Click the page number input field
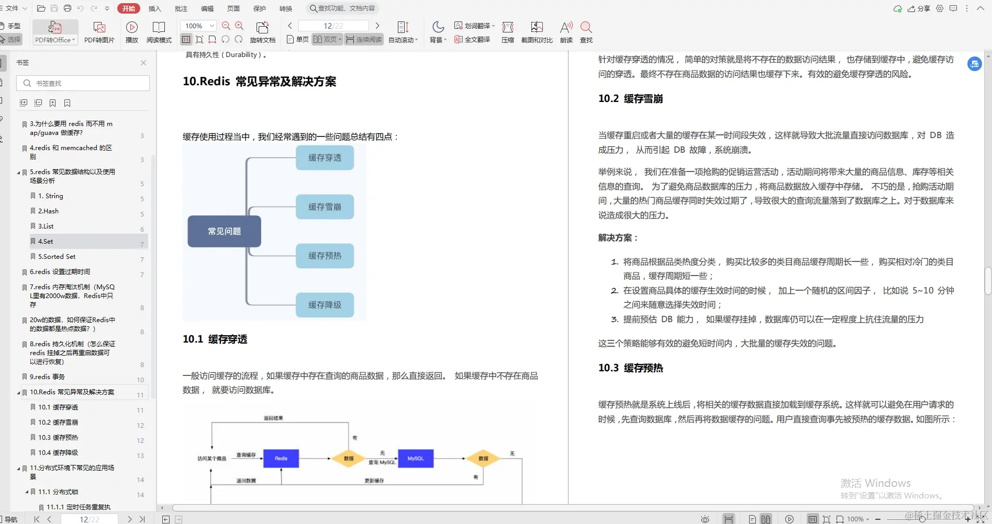 (333, 25)
